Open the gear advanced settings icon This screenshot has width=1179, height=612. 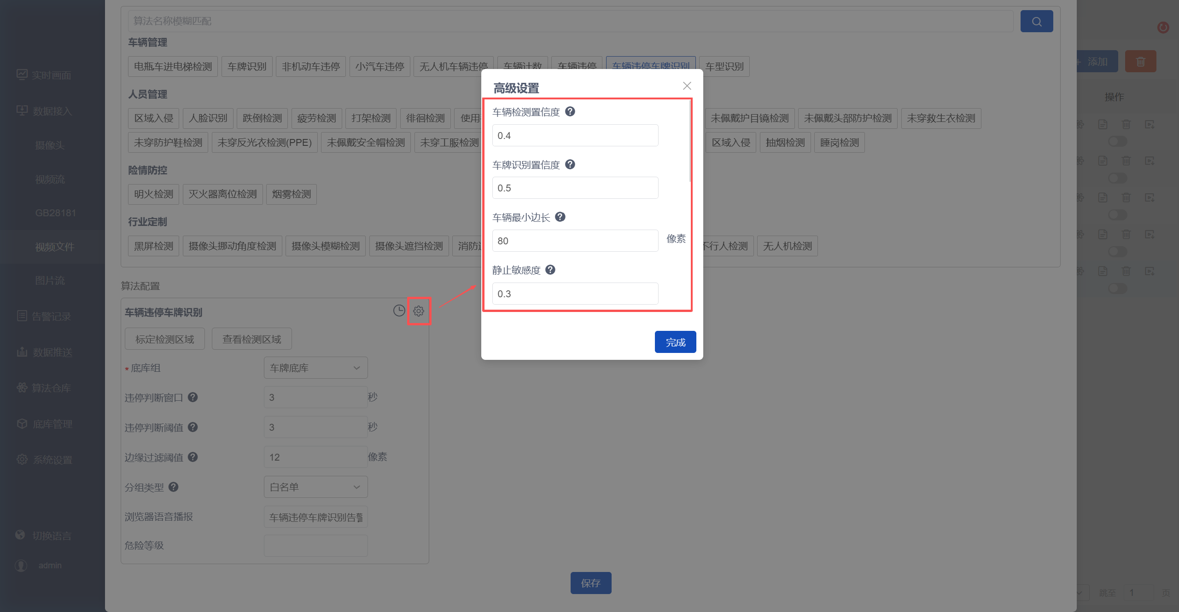(418, 311)
